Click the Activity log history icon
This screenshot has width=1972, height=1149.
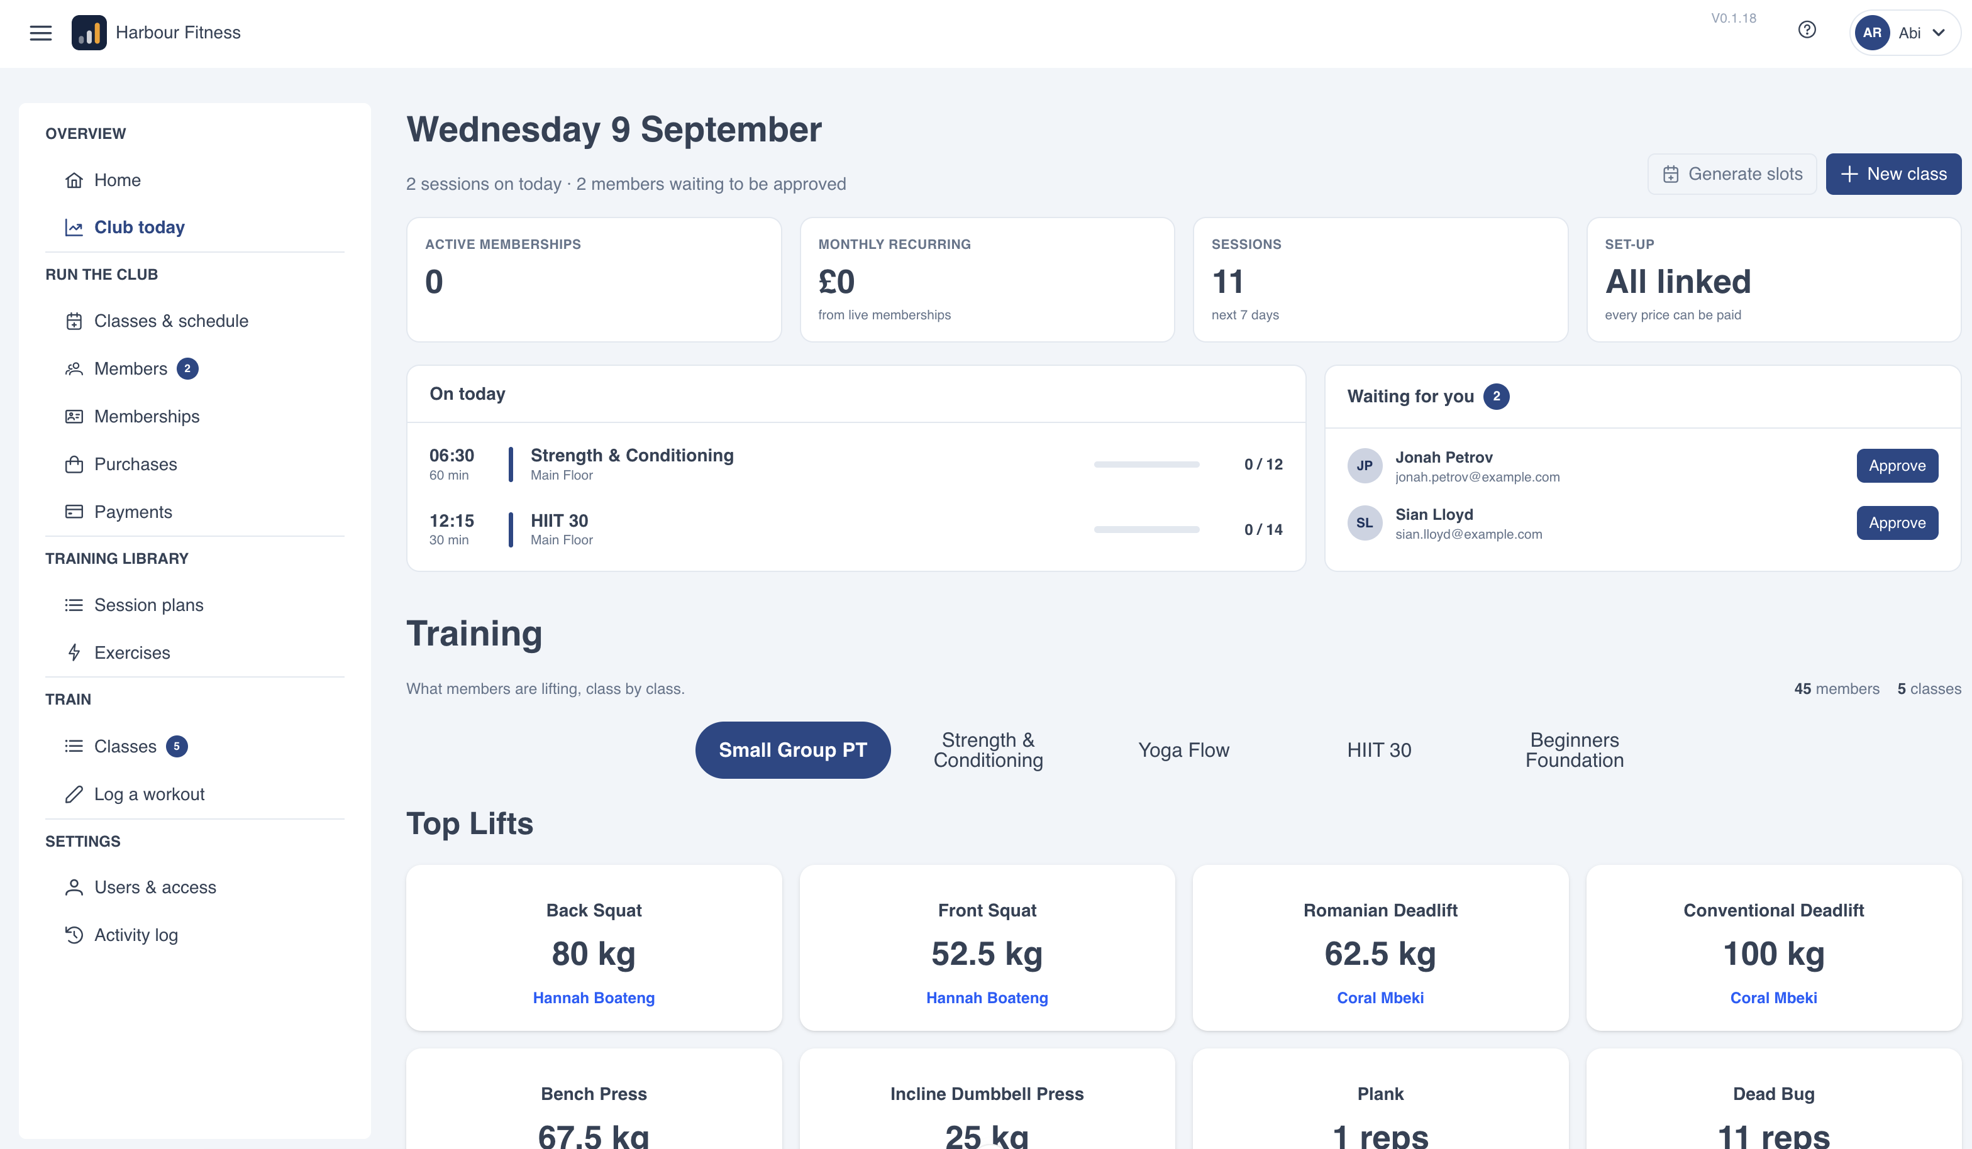click(74, 935)
